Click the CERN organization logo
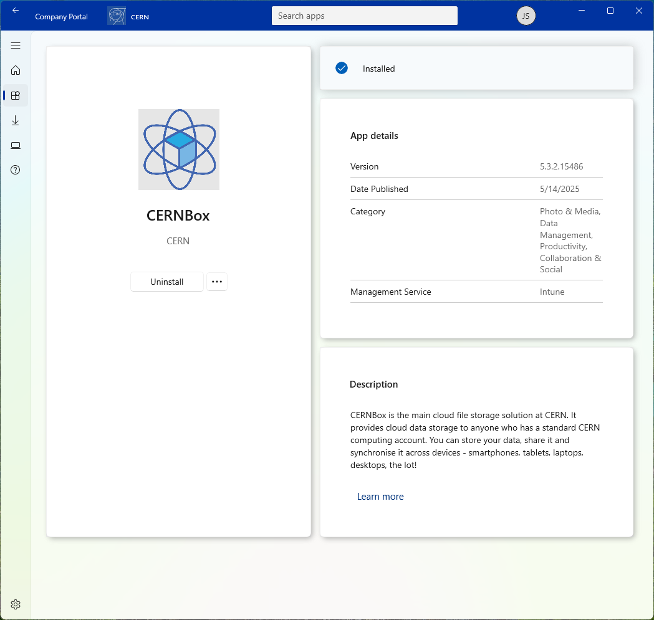654x620 pixels. click(117, 16)
